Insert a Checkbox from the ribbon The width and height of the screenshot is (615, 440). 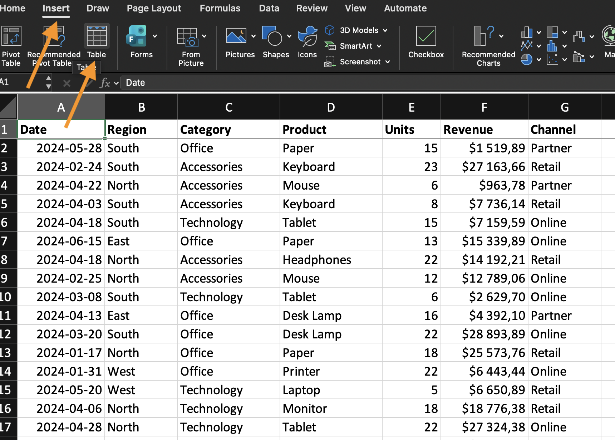426,36
